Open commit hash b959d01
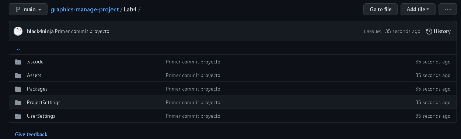Viewport: 461px width, 139px height. (x=373, y=32)
